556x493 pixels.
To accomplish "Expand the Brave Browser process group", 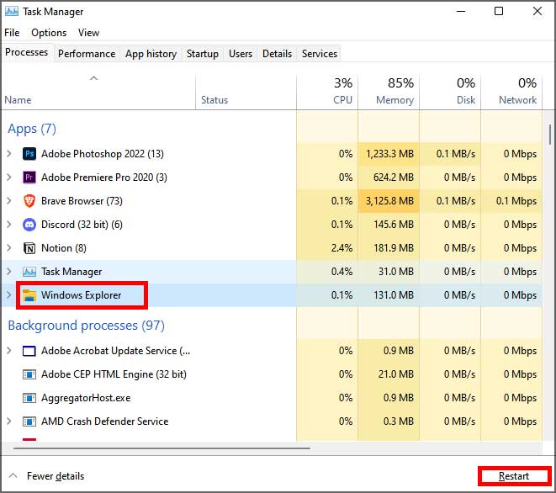I will [x=9, y=201].
